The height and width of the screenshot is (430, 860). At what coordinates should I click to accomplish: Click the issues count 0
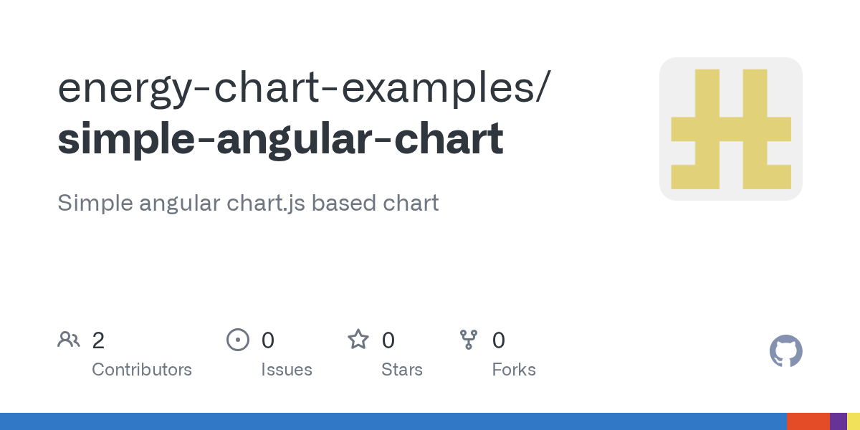267,340
